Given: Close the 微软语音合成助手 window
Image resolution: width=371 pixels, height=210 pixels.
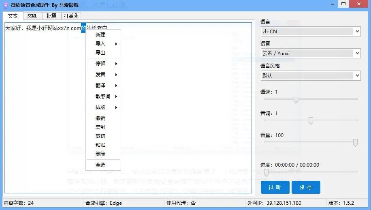Looking at the screenshot, I should (x=359, y=4).
